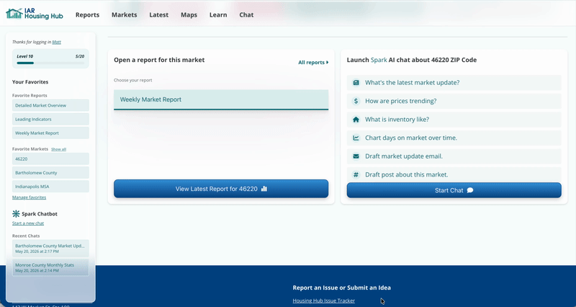This screenshot has width=576, height=307.
Task: Open the Learn nav item
Action: [218, 14]
